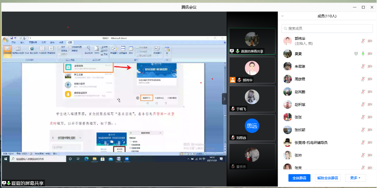Click 张帅's microphone icon
This screenshot has width=377, height=188.
(363, 155)
